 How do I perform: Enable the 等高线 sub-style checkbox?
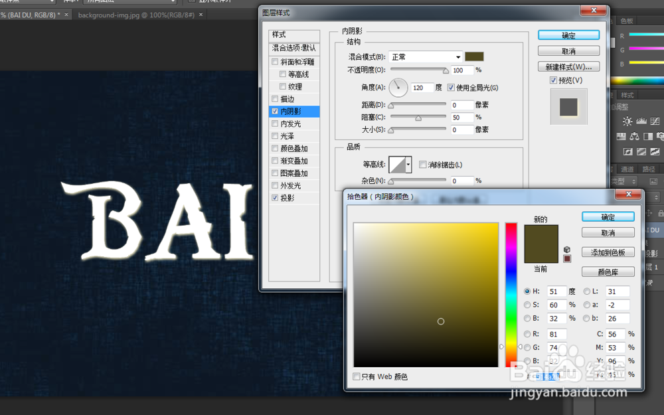pyautogui.click(x=283, y=74)
